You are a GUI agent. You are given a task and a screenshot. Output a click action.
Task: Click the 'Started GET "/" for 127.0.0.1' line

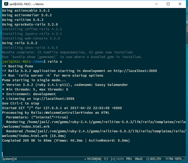point(62,108)
